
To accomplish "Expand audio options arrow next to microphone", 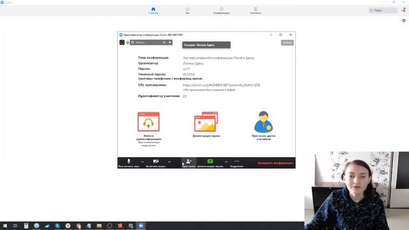I will [143, 162].
